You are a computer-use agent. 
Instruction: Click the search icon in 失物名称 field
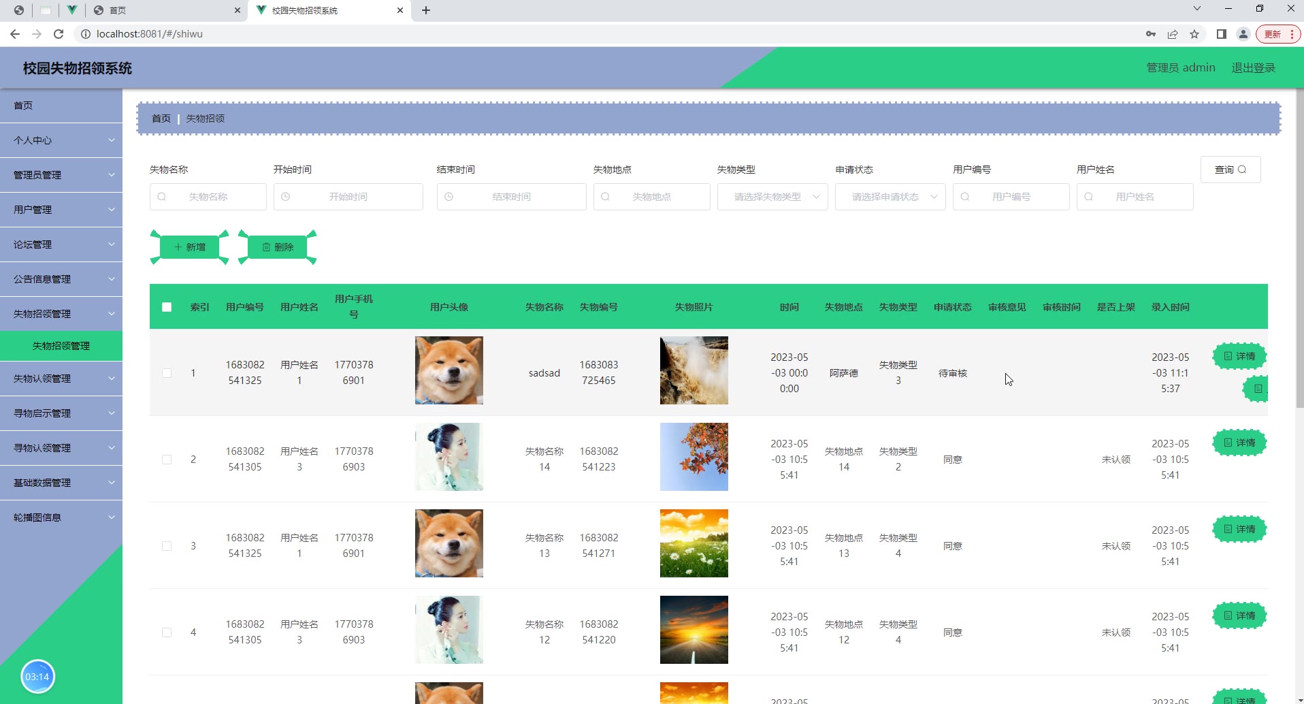pos(162,197)
